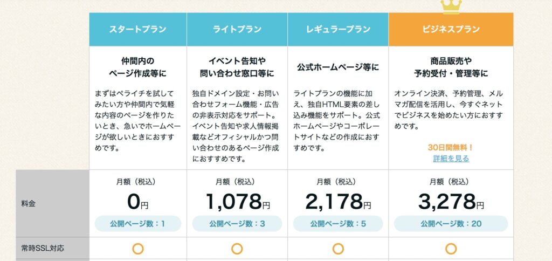Click the 3,278円 price
552x261 pixels.
[451, 202]
